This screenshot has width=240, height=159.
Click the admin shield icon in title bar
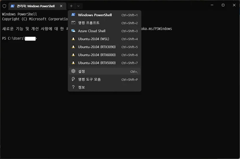(4, 6)
